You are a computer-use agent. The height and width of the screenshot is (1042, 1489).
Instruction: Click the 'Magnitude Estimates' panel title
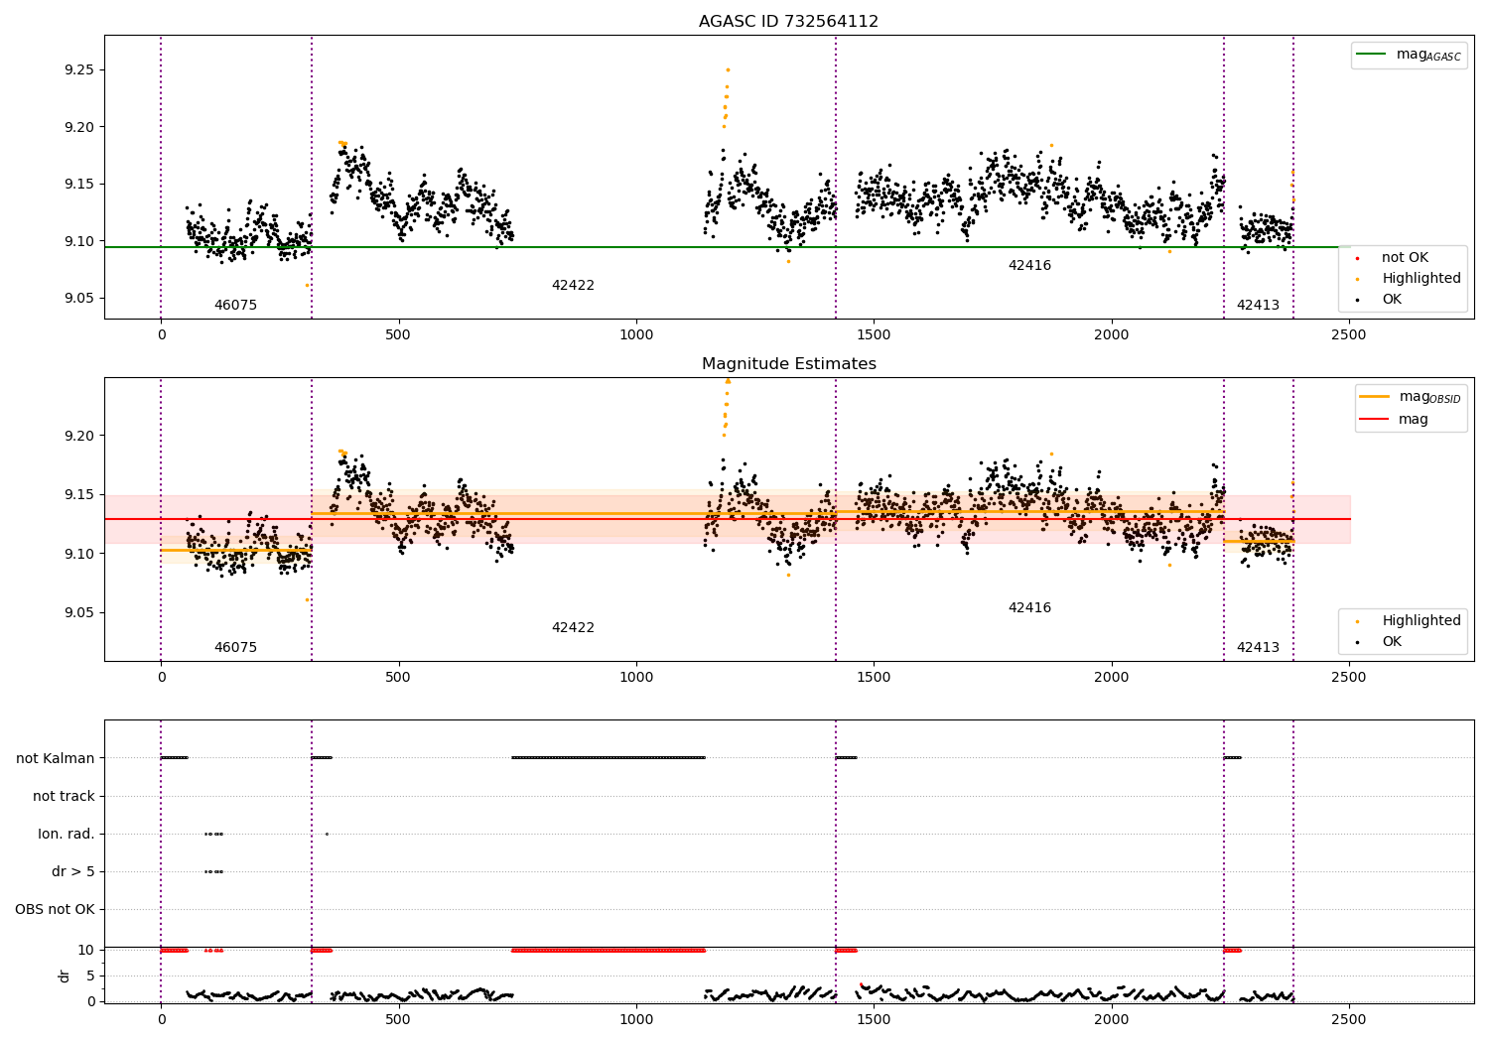(788, 364)
